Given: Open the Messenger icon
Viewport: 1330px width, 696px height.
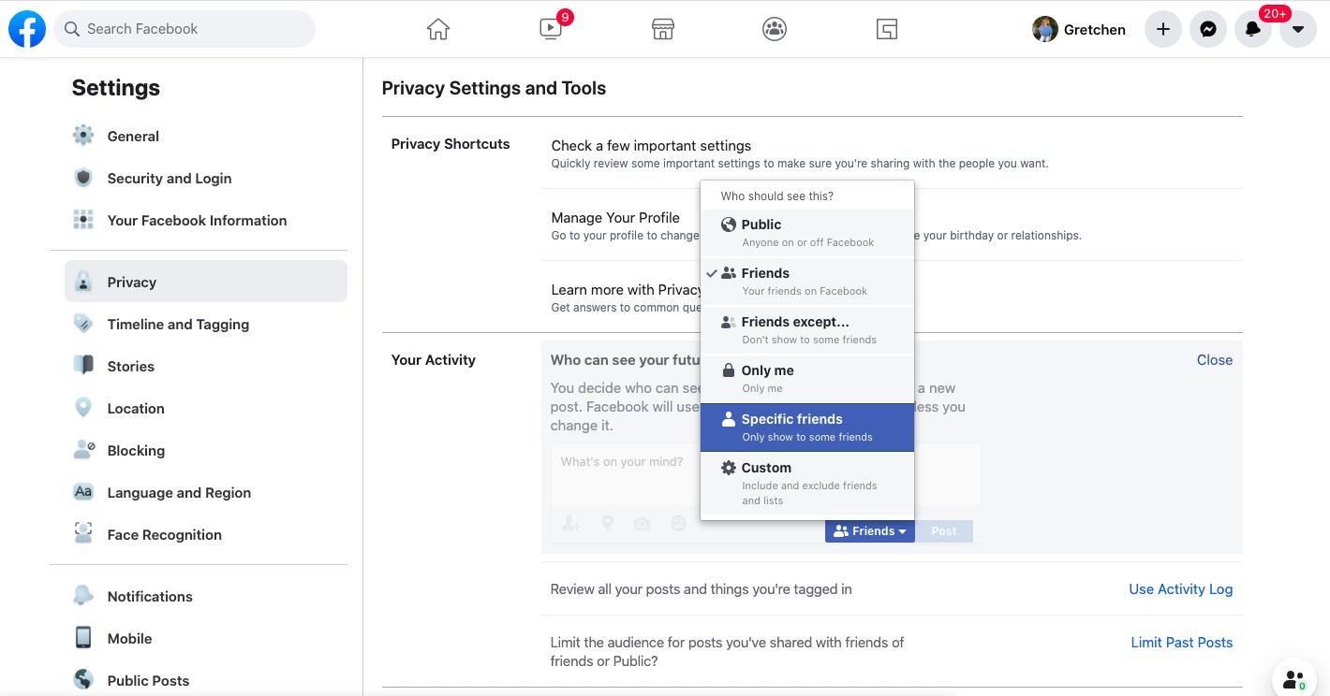Looking at the screenshot, I should [1208, 29].
